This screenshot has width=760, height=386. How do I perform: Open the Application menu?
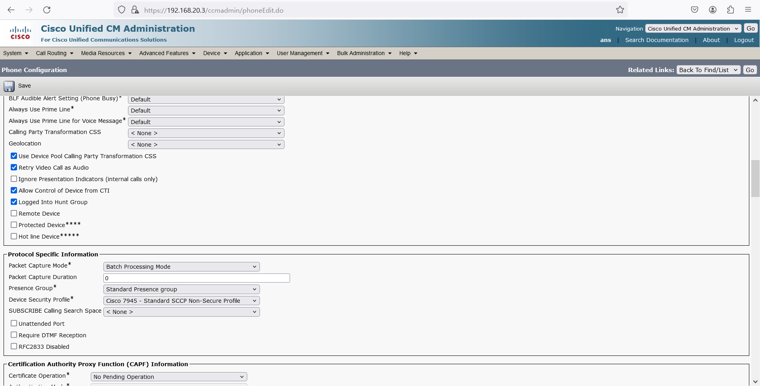click(x=252, y=53)
